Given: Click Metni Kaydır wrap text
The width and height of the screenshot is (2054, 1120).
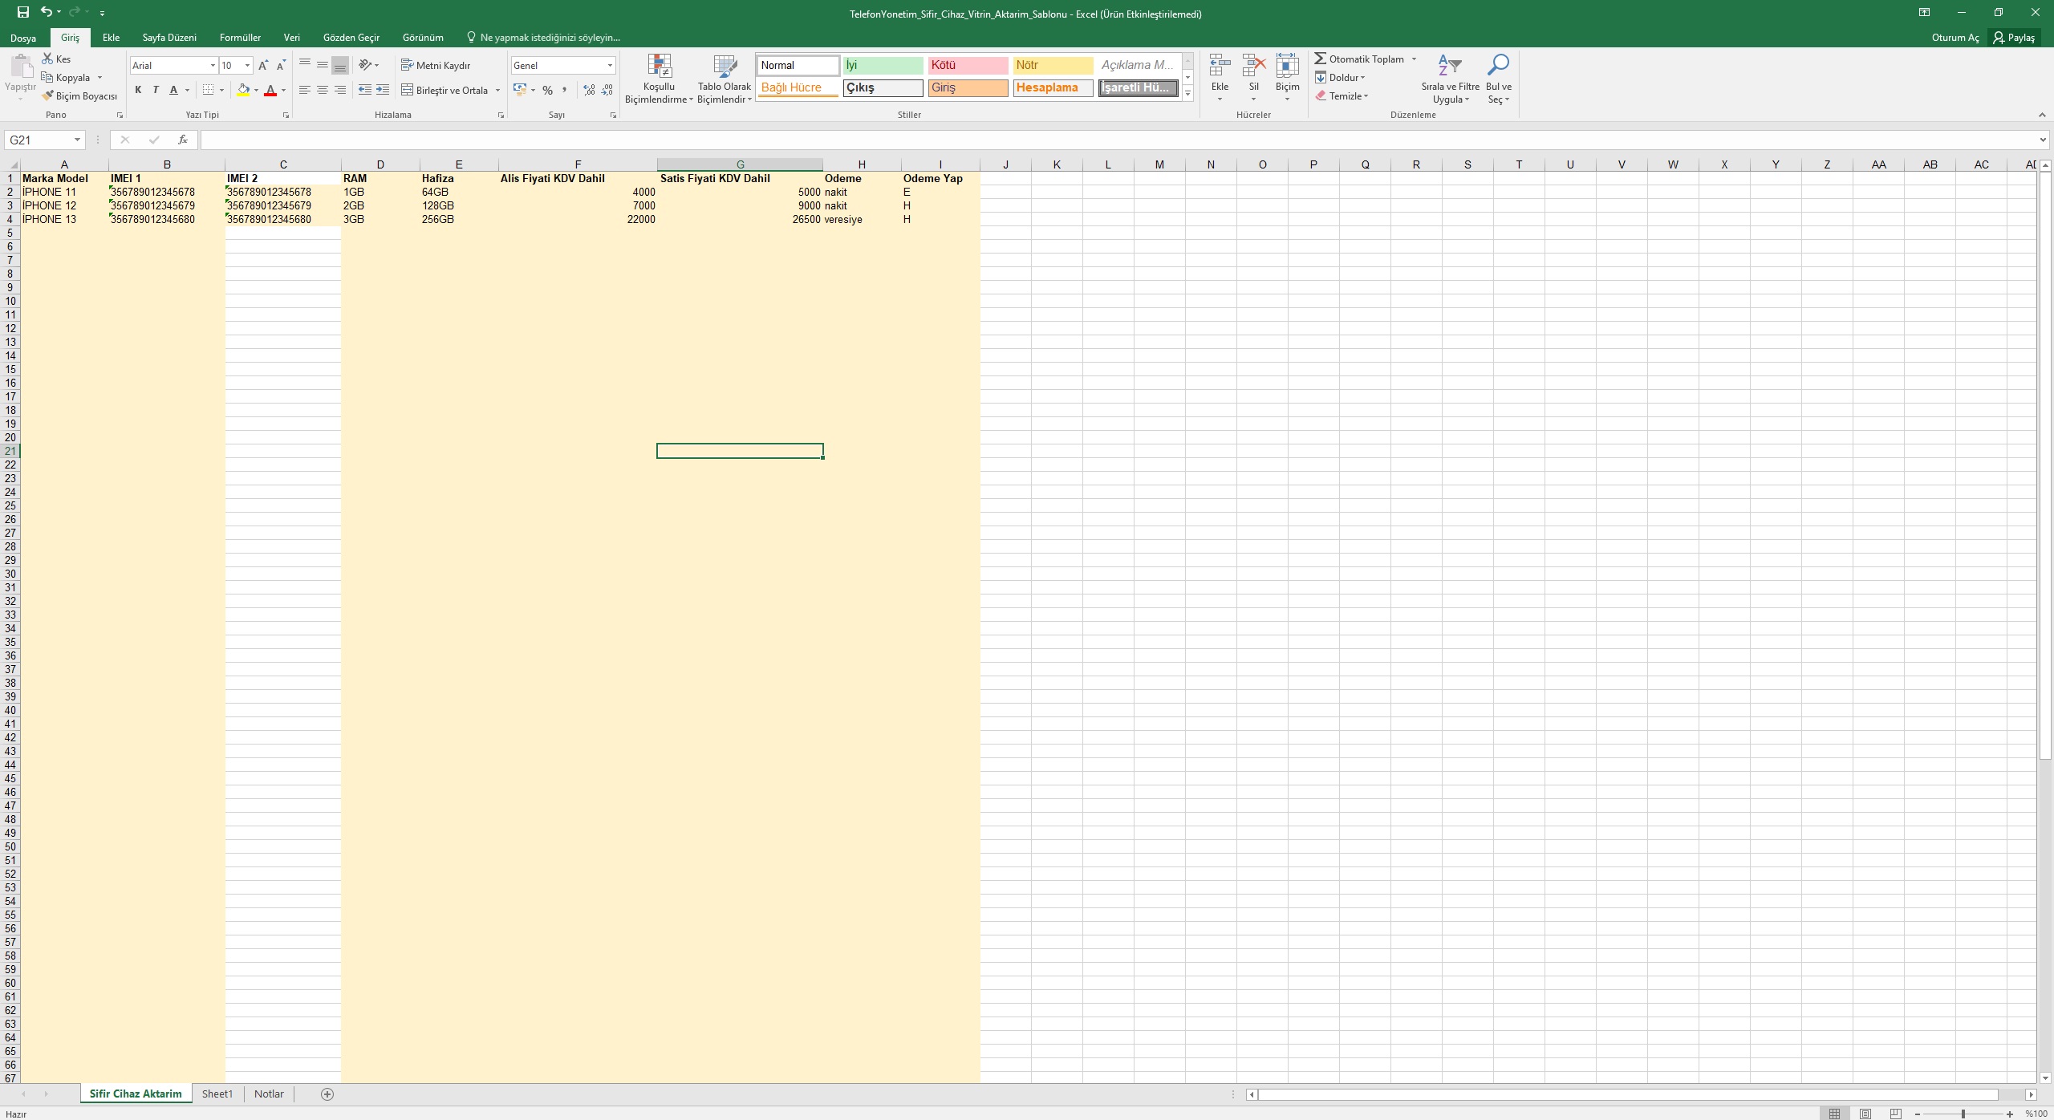Looking at the screenshot, I should [x=436, y=65].
